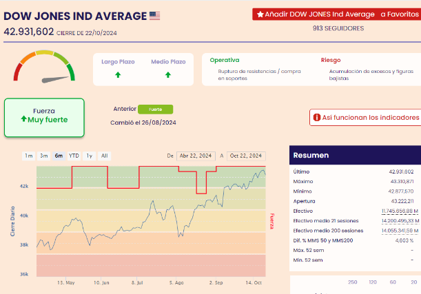Edit the start date field Abr 22, 2024

[196, 156]
